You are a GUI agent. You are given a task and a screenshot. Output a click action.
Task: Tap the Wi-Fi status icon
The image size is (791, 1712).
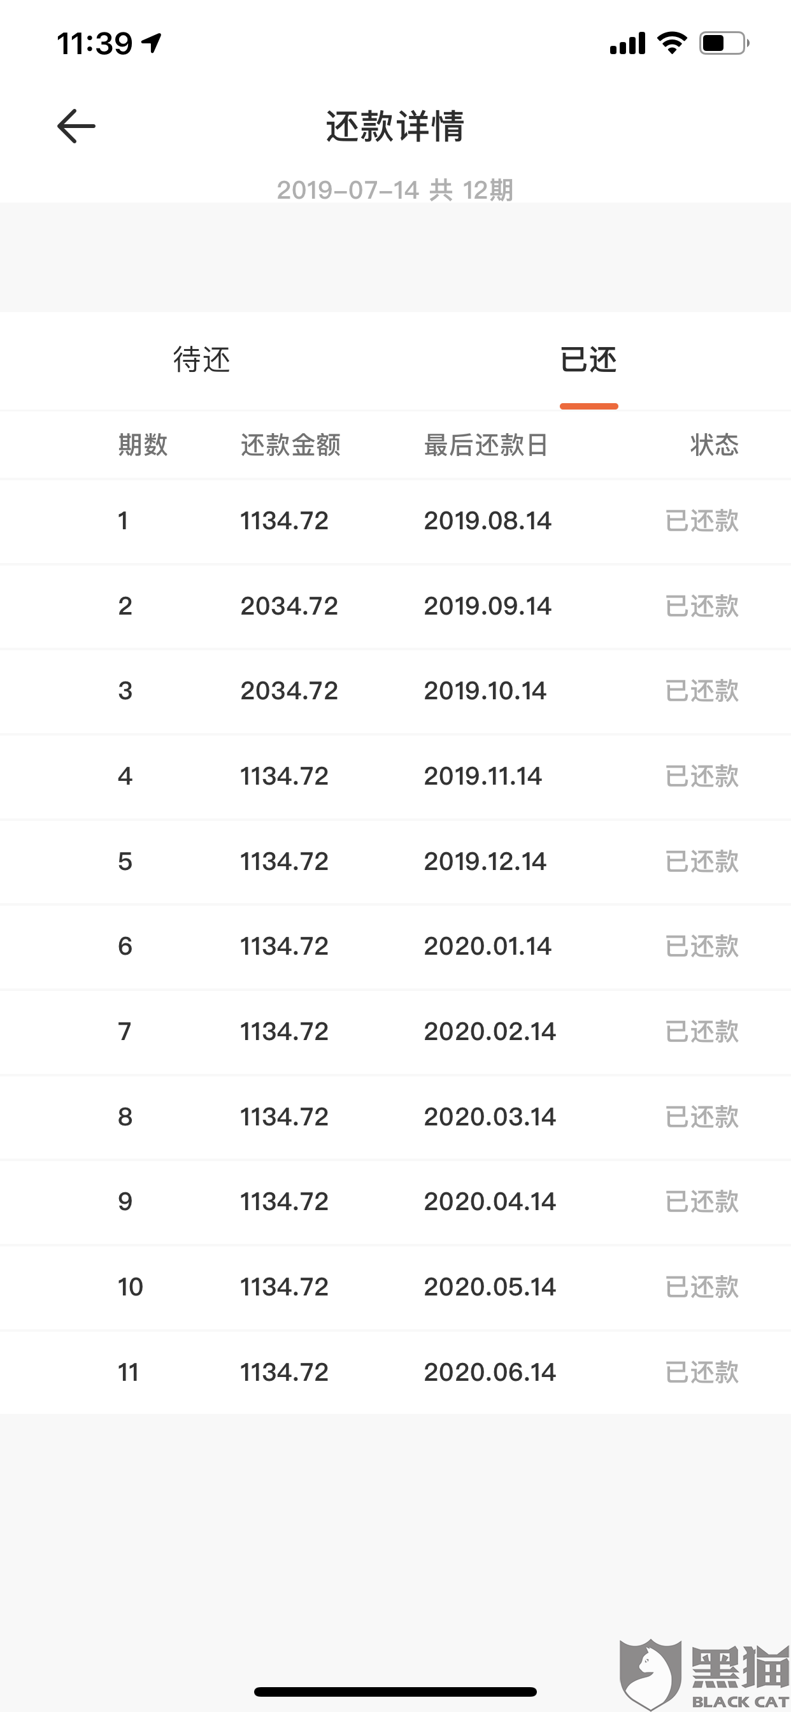coord(671,43)
